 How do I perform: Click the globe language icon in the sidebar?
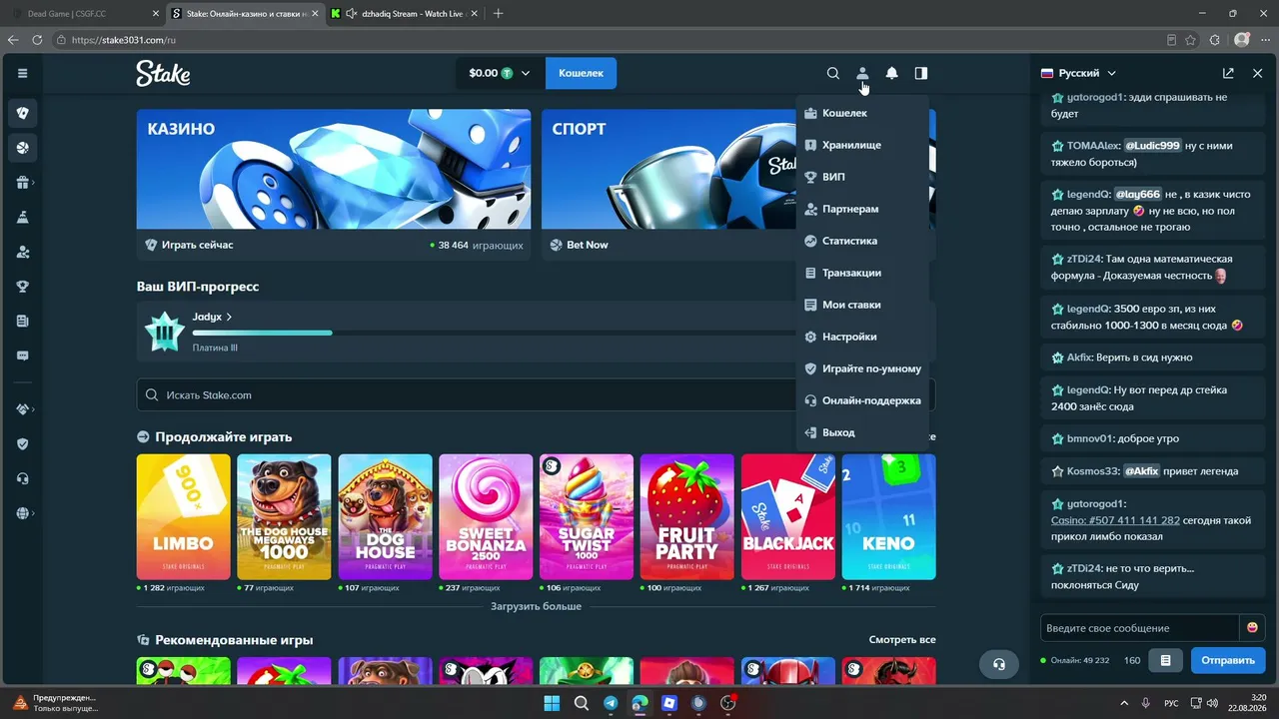22,513
